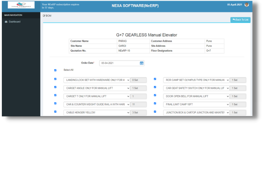This screenshot has width=263, height=187.
Task: Click the user profile avatar icon
Action: click(x=246, y=4)
